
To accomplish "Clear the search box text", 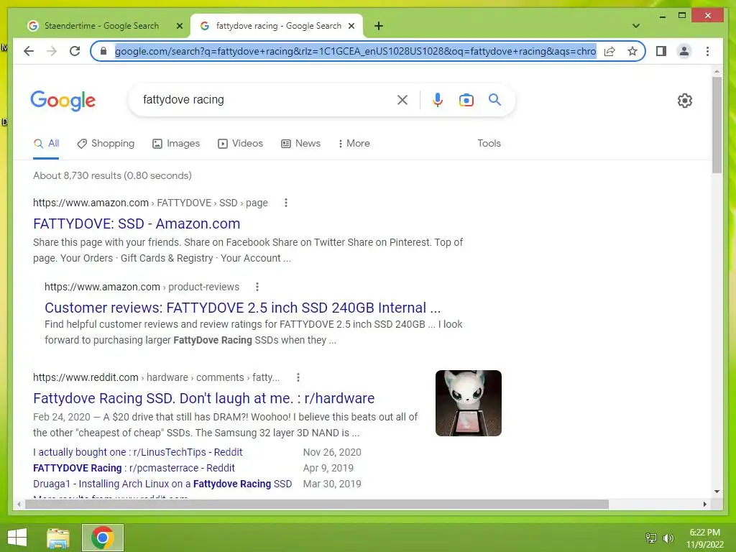I will click(x=402, y=100).
